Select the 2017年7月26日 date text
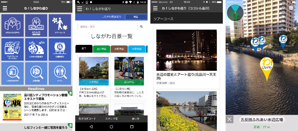 pos(36,115)
